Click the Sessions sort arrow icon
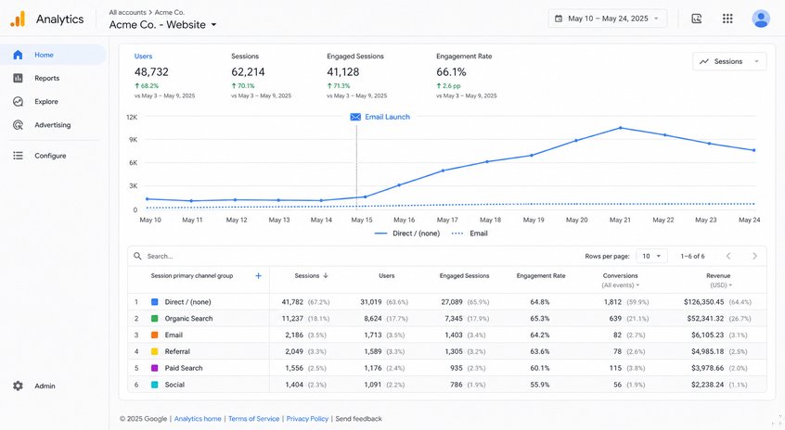Viewport: 785px width, 430px height. [326, 275]
